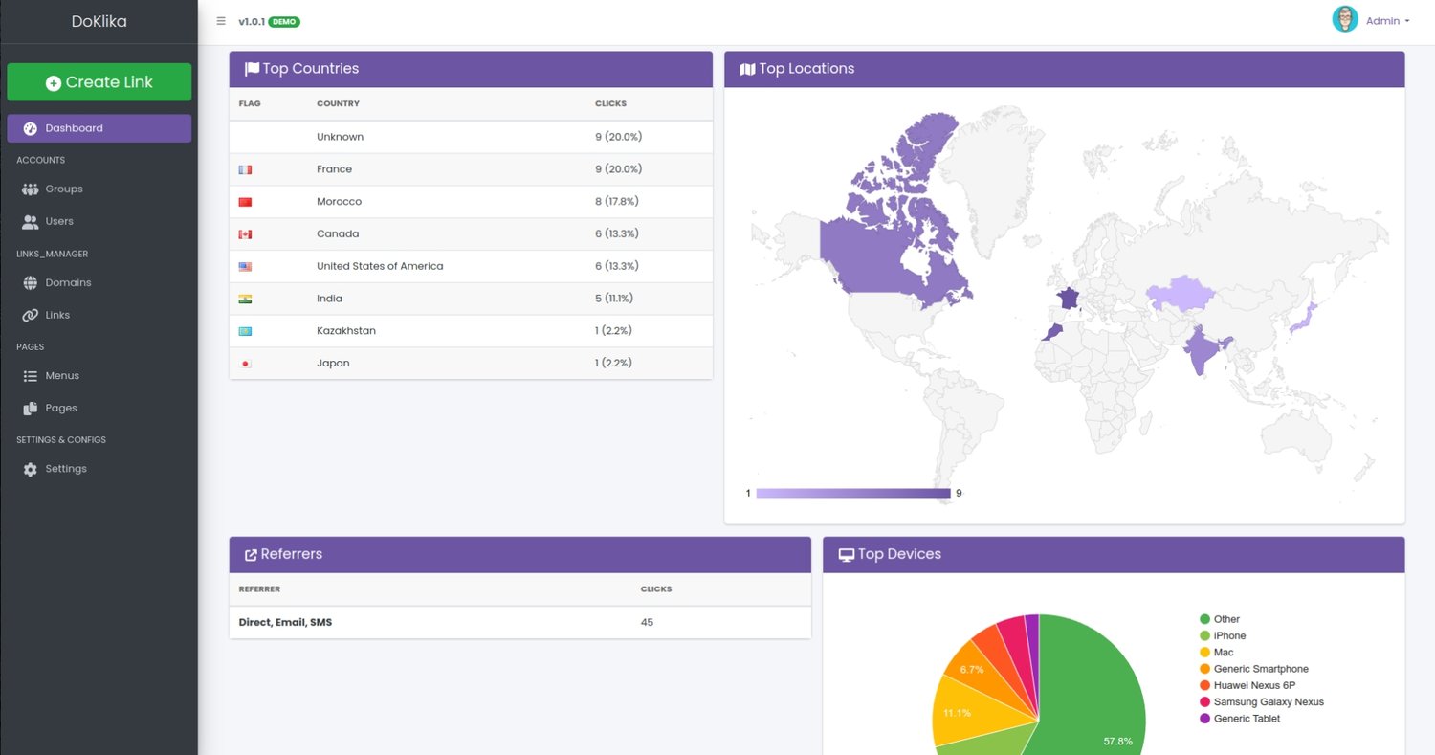1435x755 pixels.
Task: Click the flag icon beside Top Countries
Action: (252, 69)
